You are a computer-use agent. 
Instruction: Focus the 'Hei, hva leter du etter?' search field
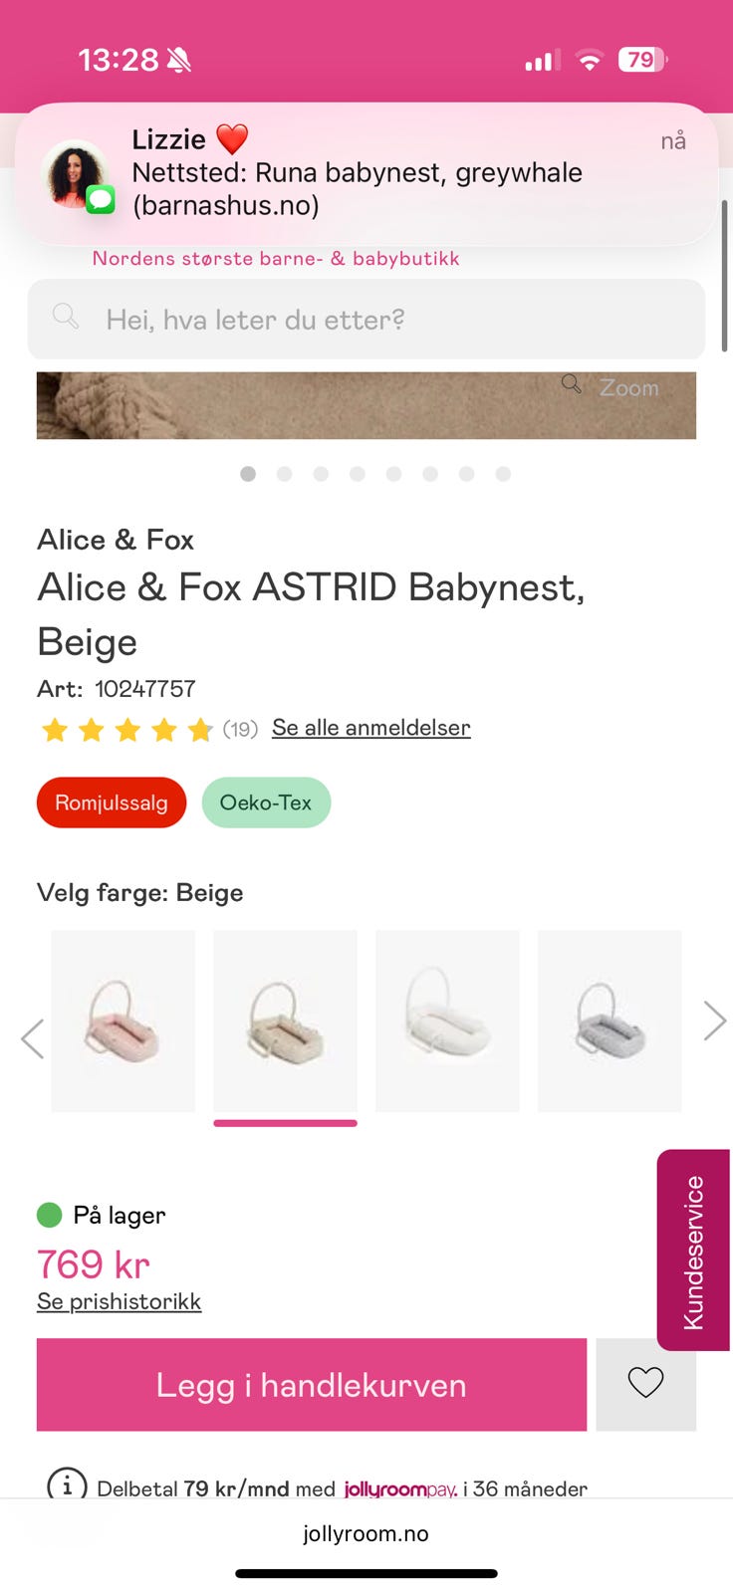point(388,320)
